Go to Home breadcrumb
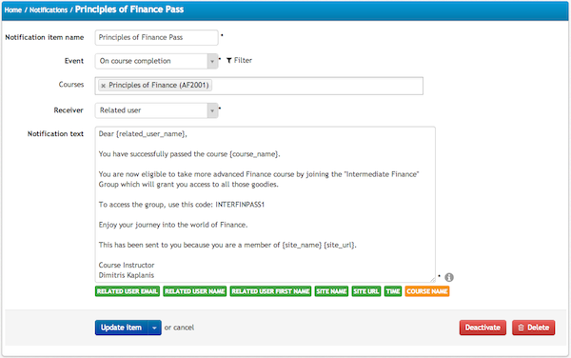Viewport: 571px width, 358px height. pos(13,10)
